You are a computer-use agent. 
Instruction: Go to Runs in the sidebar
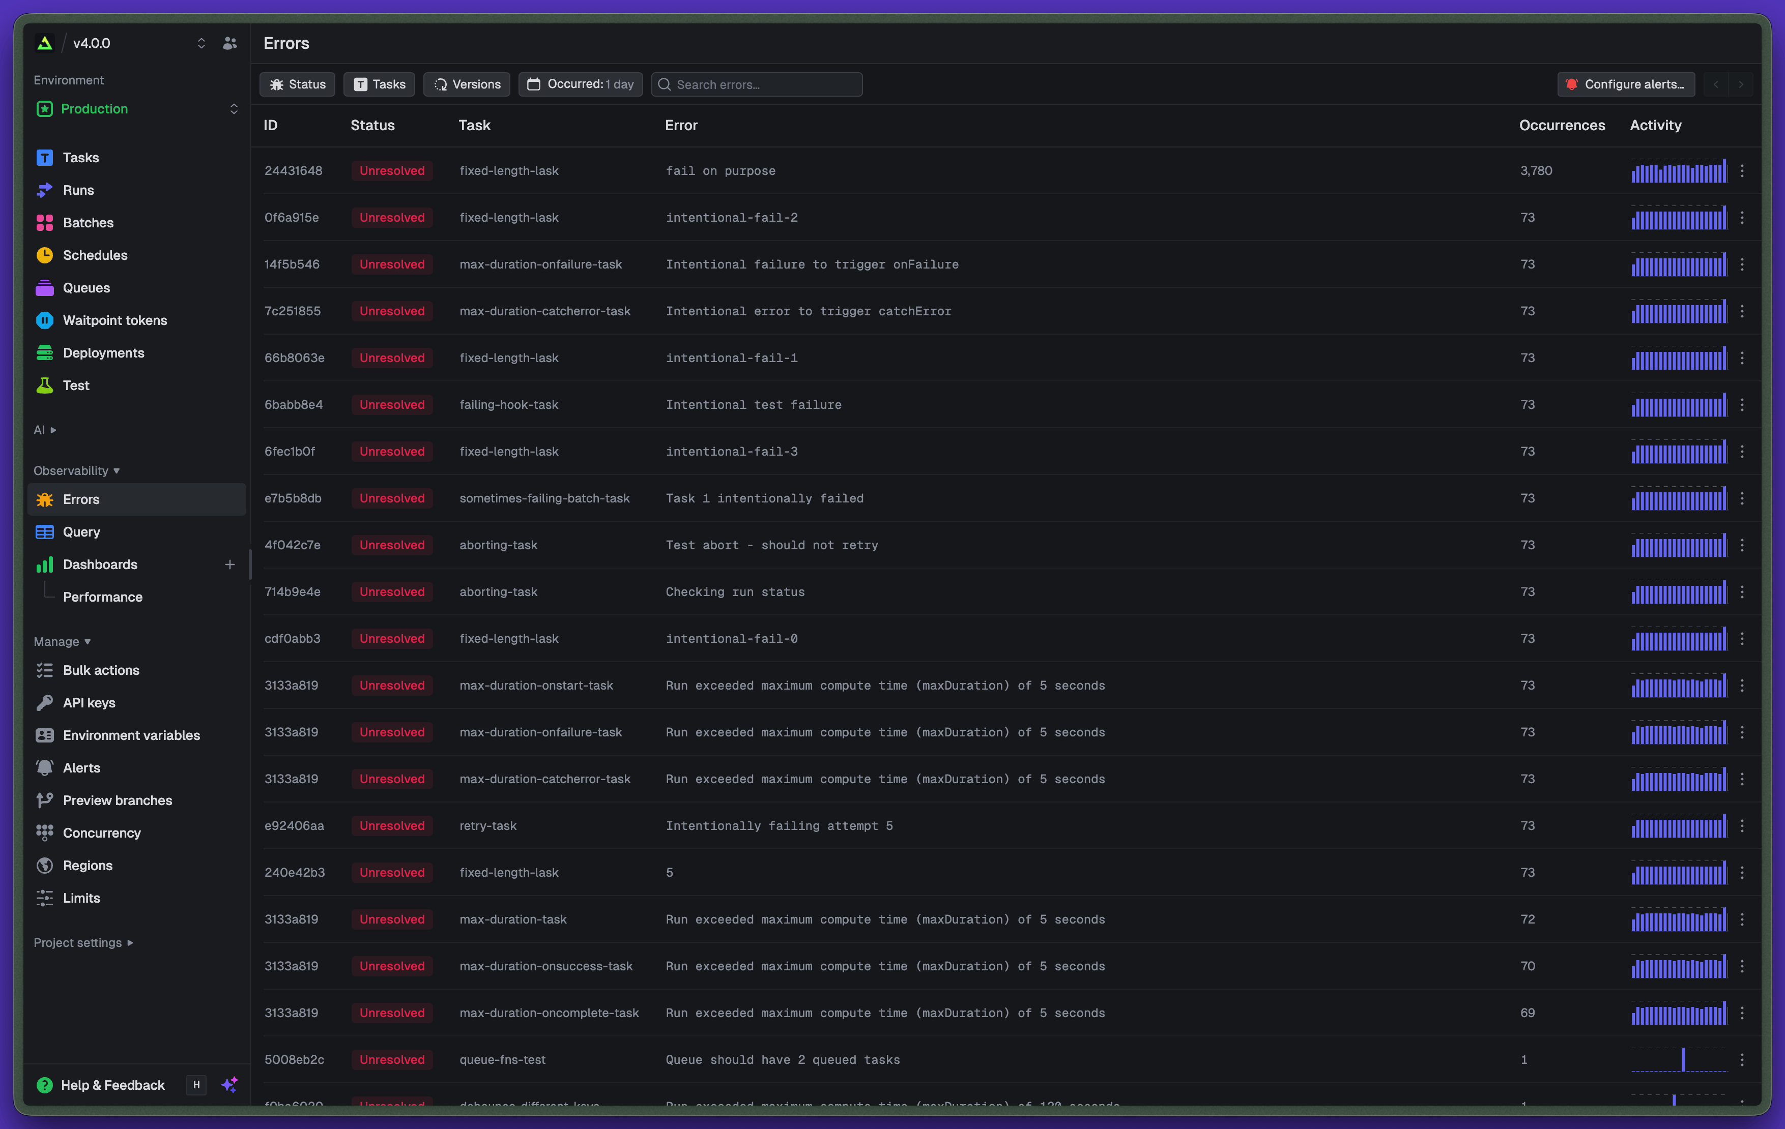click(x=136, y=190)
